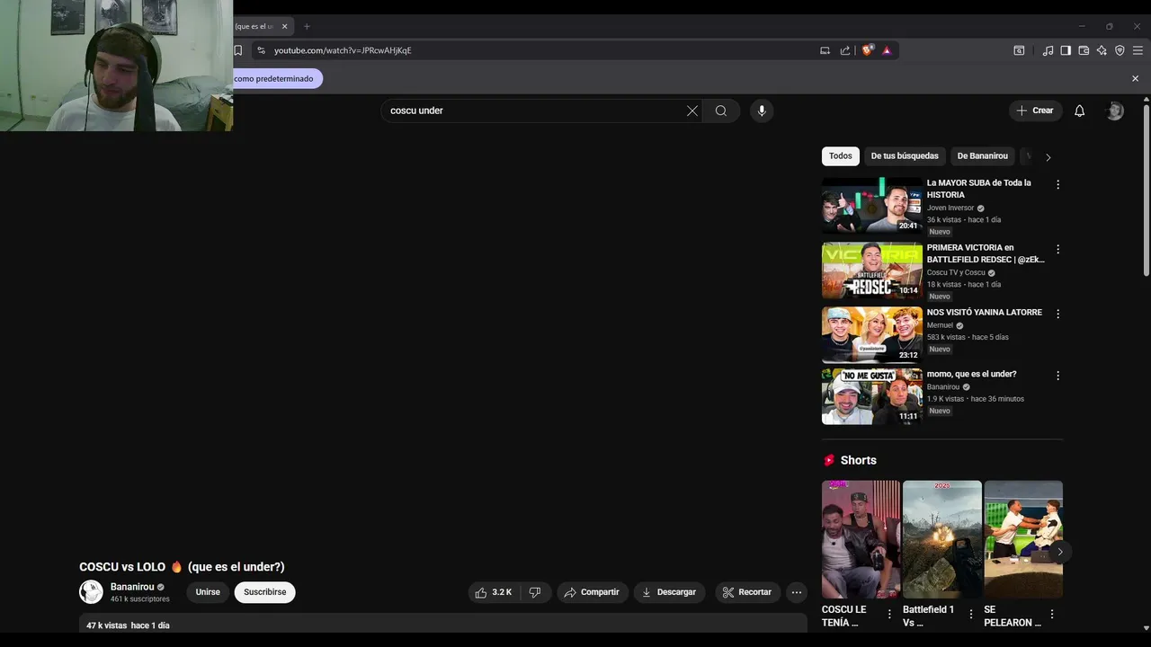Click the Compartir button
Viewport: 1151px width, 647px height.
[x=592, y=592]
